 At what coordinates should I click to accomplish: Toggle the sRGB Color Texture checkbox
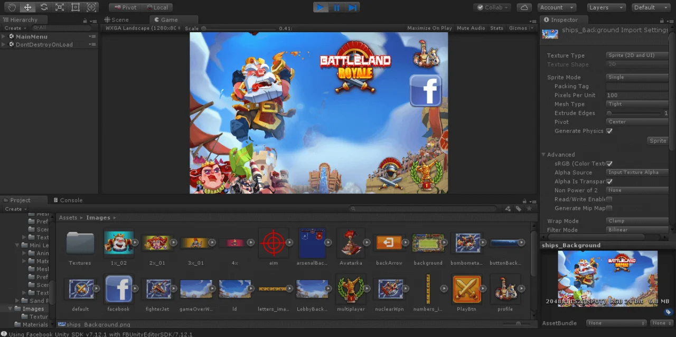click(609, 164)
